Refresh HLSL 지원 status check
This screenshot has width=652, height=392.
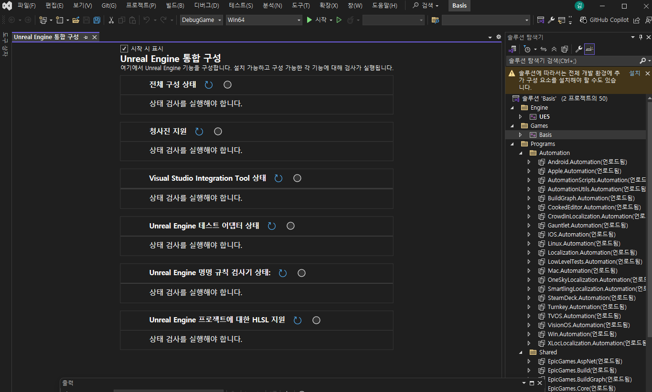298,320
